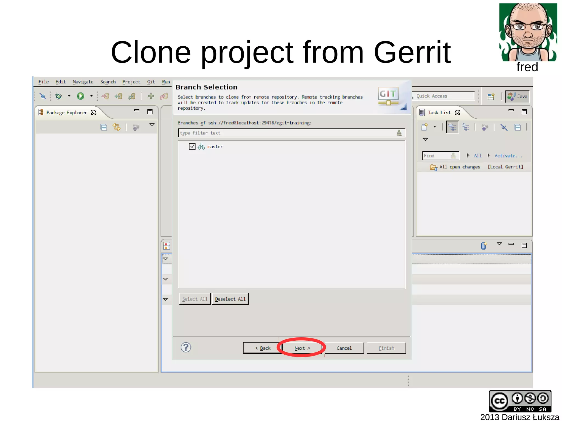The image size is (562, 421).
Task: Toggle Link with Editor in Package Explorer
Action: (x=117, y=127)
